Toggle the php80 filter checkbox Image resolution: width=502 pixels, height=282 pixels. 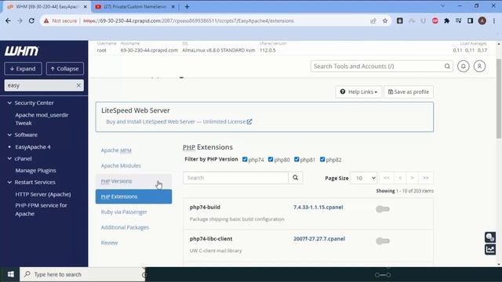pos(271,159)
